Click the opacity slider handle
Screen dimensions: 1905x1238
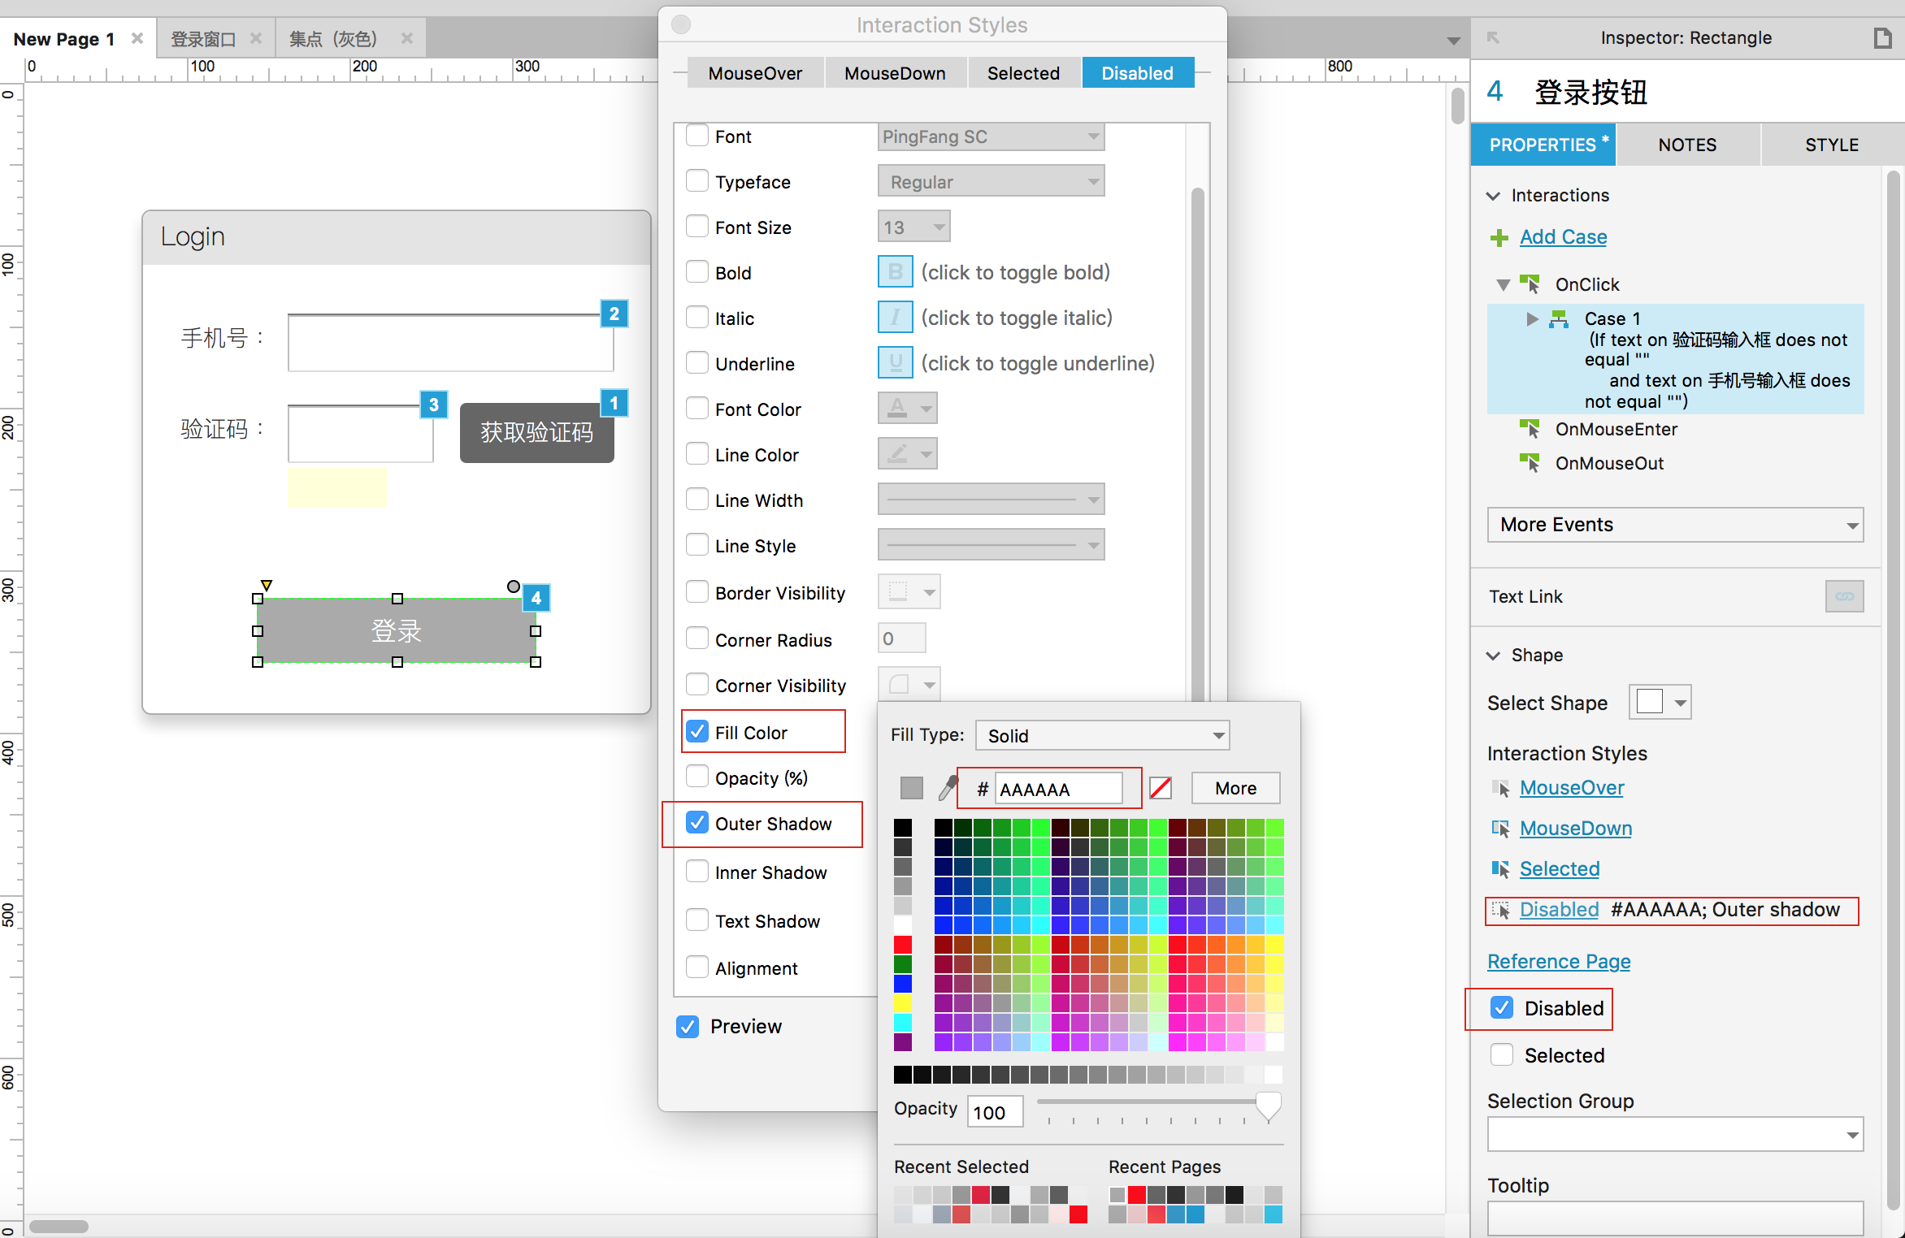[x=1268, y=1104]
